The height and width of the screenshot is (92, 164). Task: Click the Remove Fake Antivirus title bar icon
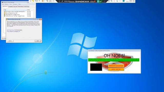[x=7, y=19]
